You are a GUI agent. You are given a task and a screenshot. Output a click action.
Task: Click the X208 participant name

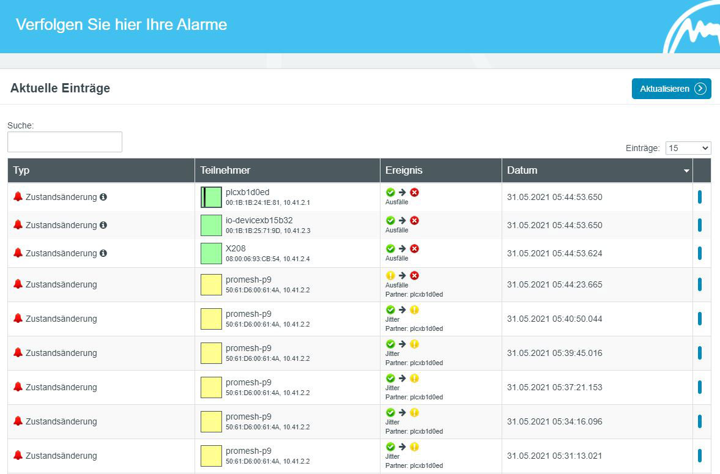(236, 248)
